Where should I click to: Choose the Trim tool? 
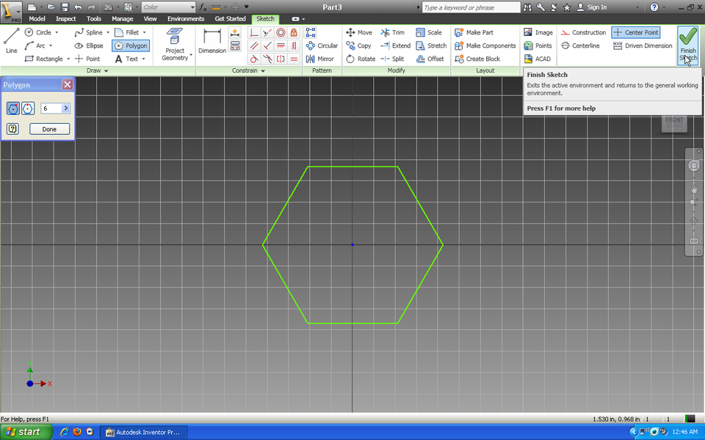(393, 32)
